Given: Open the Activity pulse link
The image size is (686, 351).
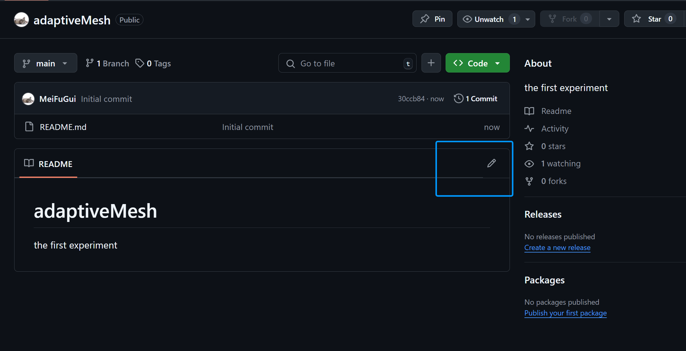Looking at the screenshot, I should (554, 129).
